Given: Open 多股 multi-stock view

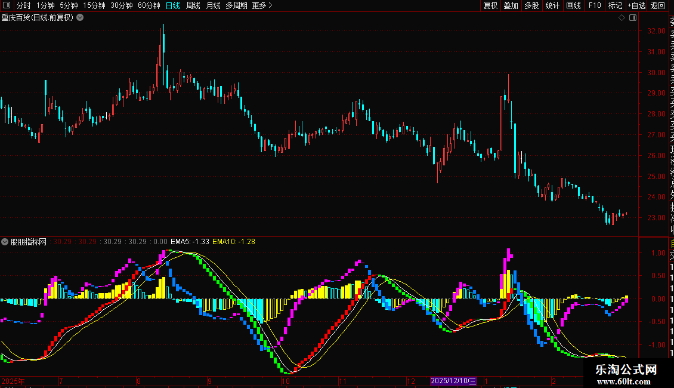Looking at the screenshot, I should [x=531, y=5].
